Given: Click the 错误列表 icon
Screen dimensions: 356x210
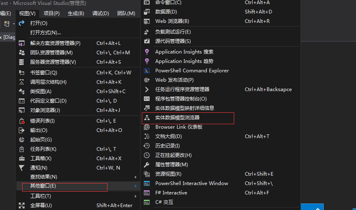Looking at the screenshot, I should (22, 121).
